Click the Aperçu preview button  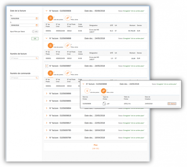point(172,103)
